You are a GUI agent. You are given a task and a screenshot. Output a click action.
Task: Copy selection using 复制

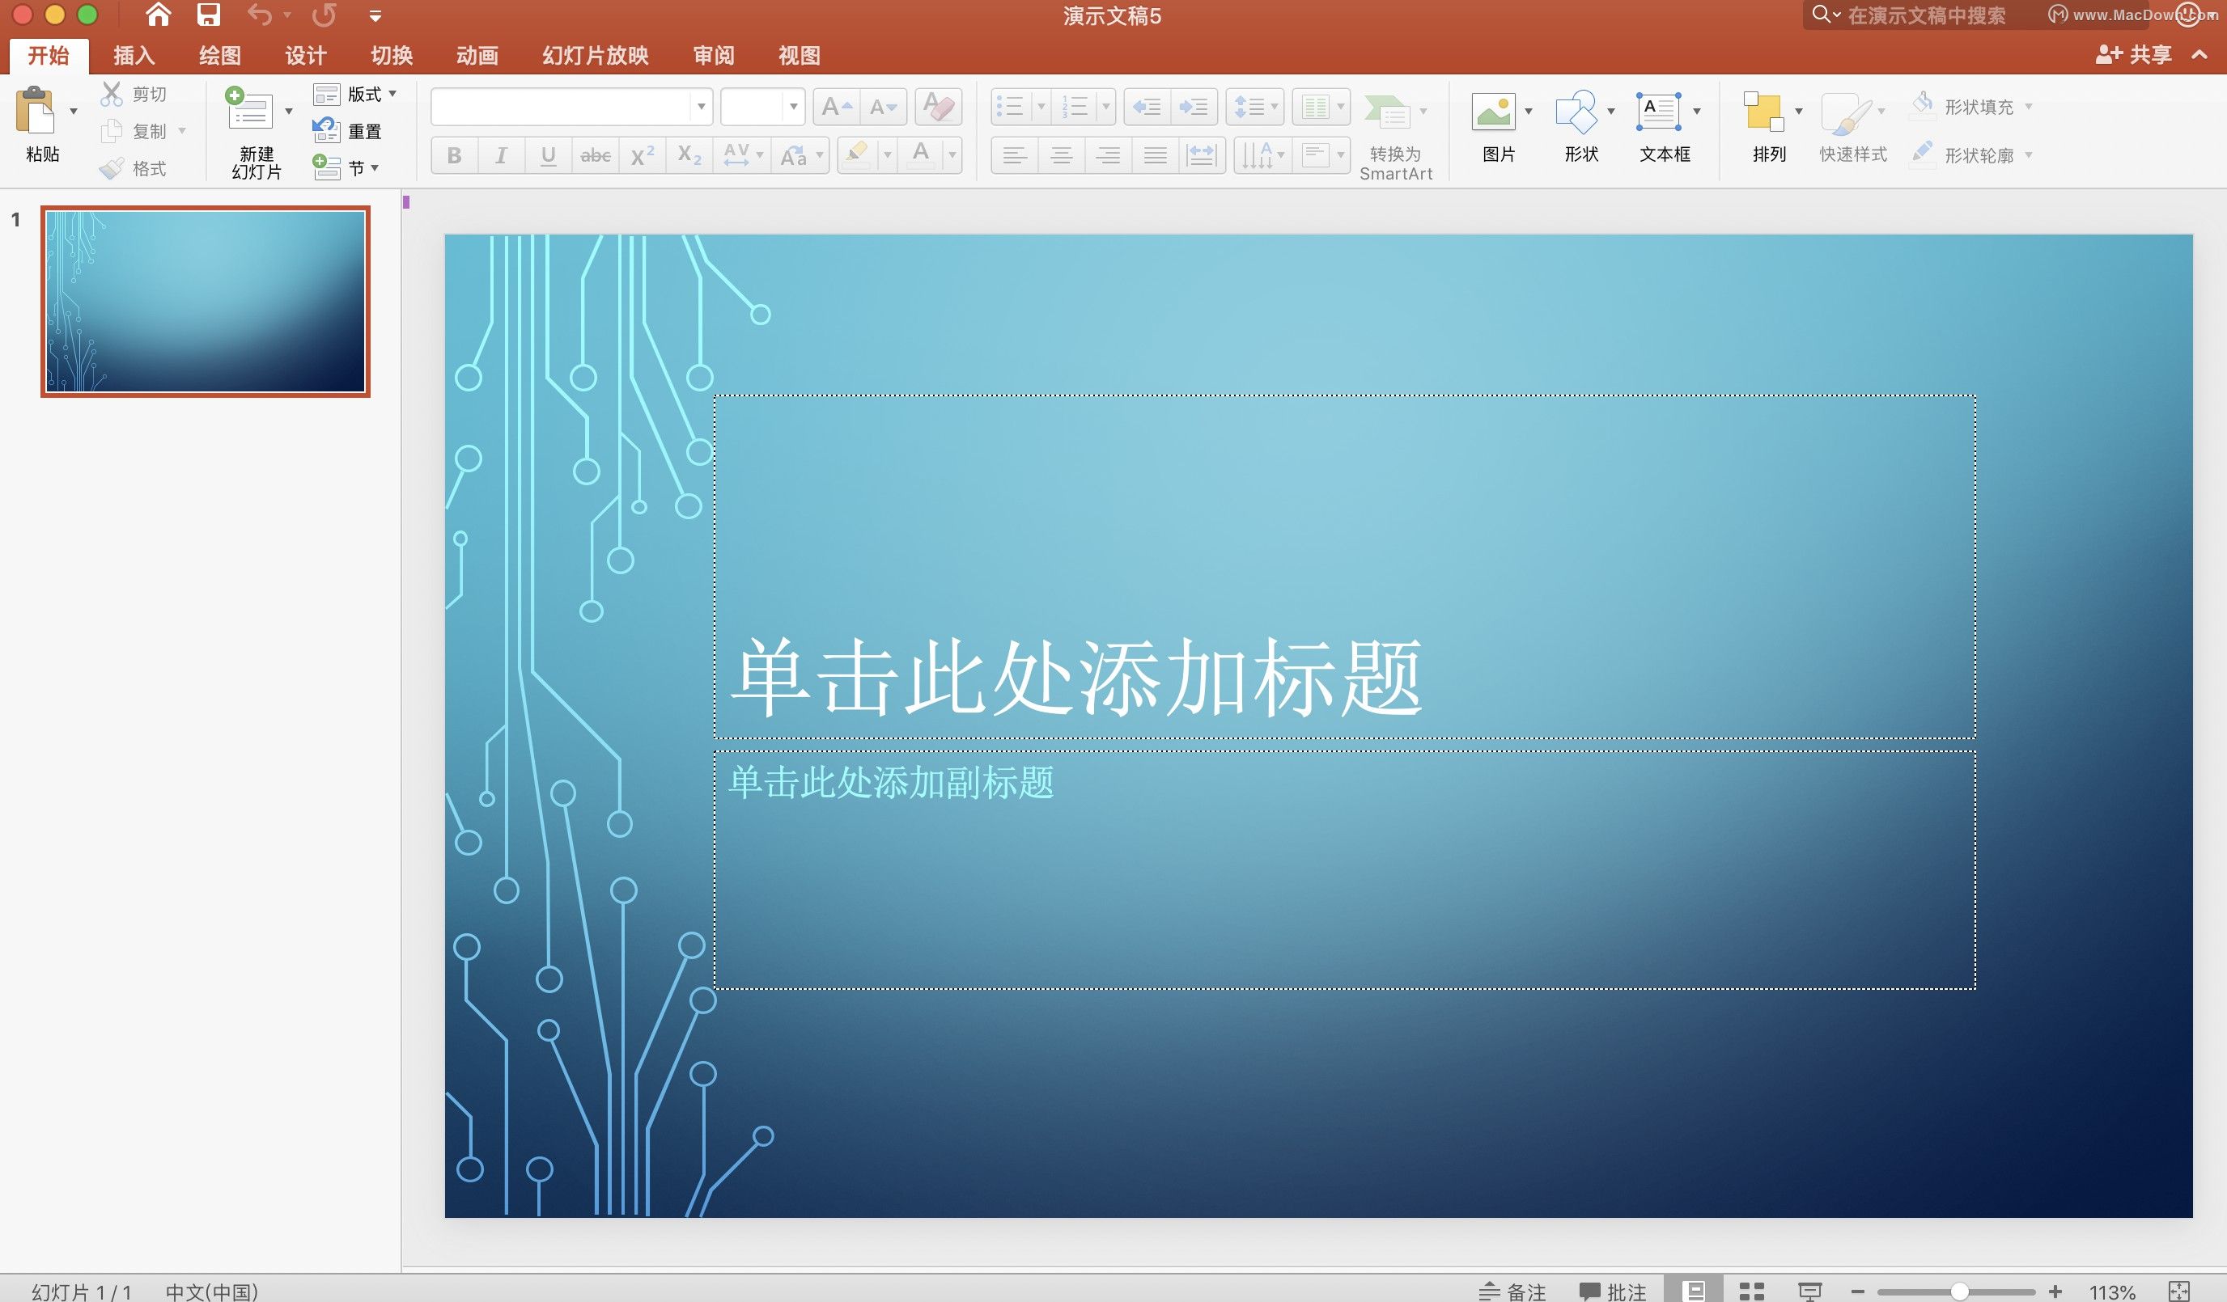click(134, 132)
